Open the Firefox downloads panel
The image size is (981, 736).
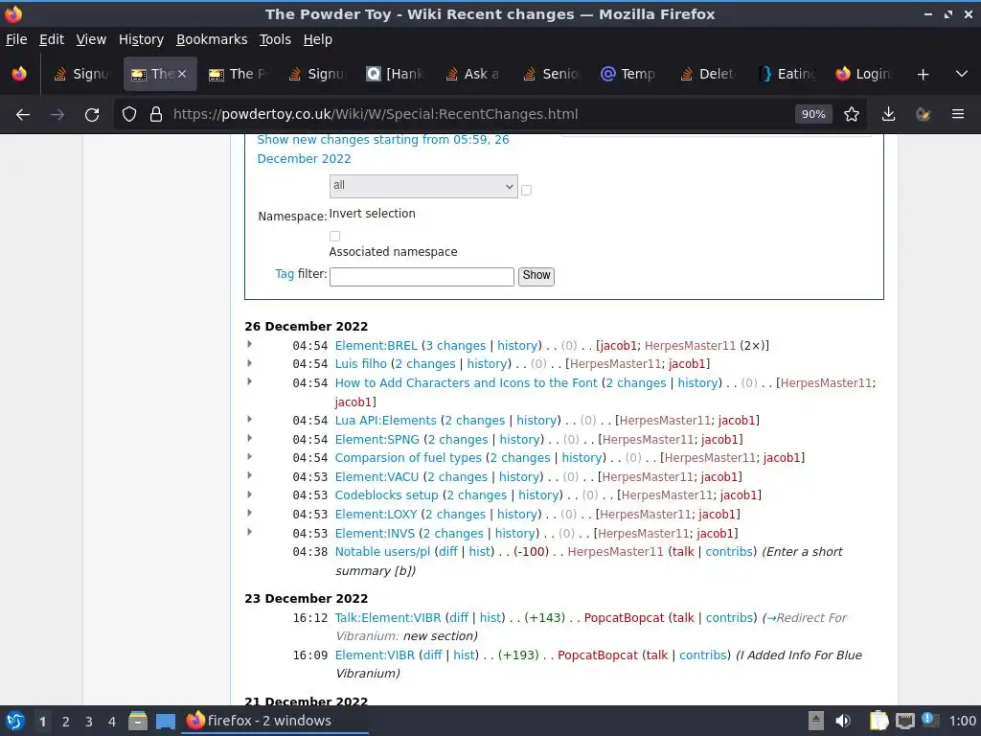pos(888,115)
